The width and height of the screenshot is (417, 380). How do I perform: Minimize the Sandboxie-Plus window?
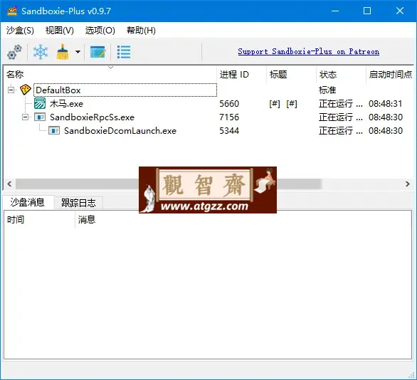(x=335, y=11)
